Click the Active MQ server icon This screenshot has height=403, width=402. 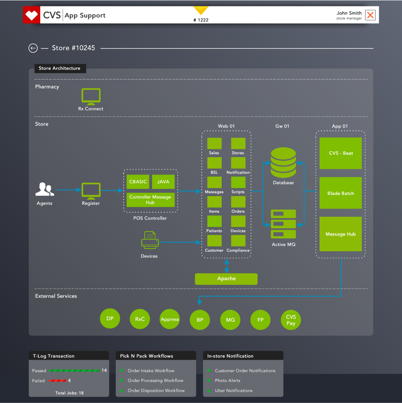(x=283, y=224)
